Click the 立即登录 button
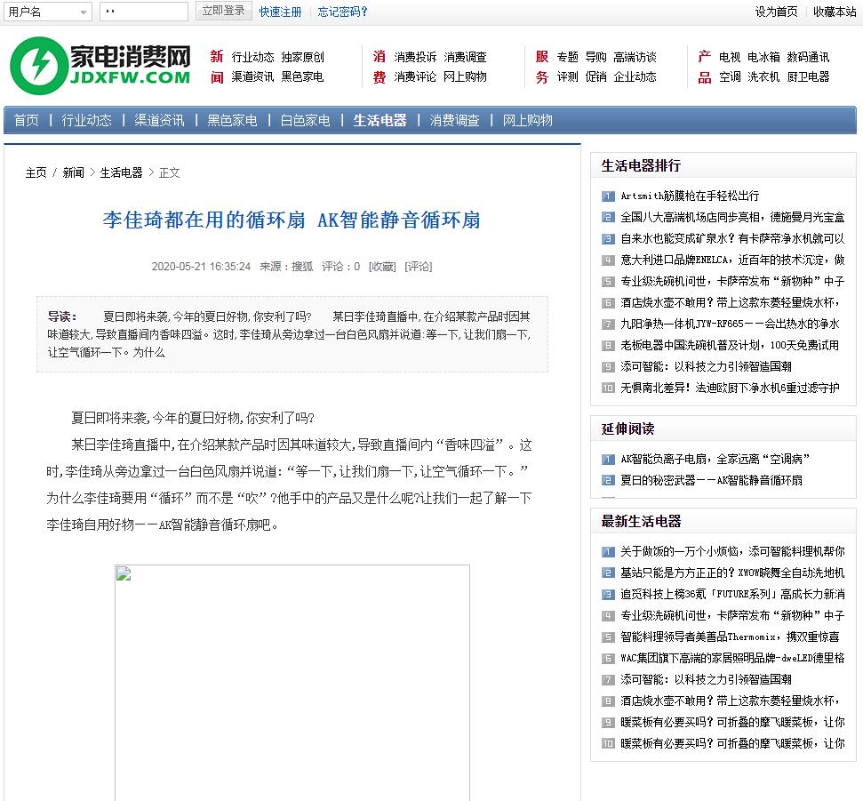 223,11
